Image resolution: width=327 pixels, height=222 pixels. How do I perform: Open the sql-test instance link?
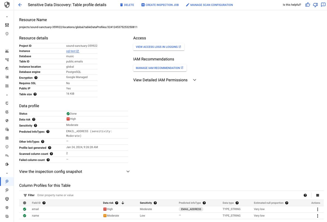point(72,51)
